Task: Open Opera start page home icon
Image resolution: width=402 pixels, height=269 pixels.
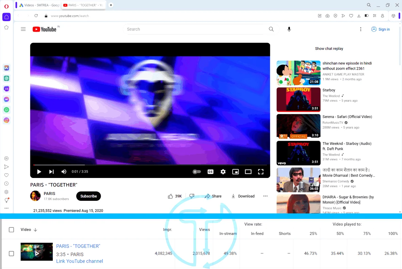Action: pyautogui.click(x=6, y=17)
